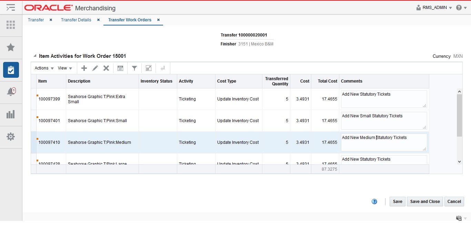Delete the selected work order row

[106, 68]
